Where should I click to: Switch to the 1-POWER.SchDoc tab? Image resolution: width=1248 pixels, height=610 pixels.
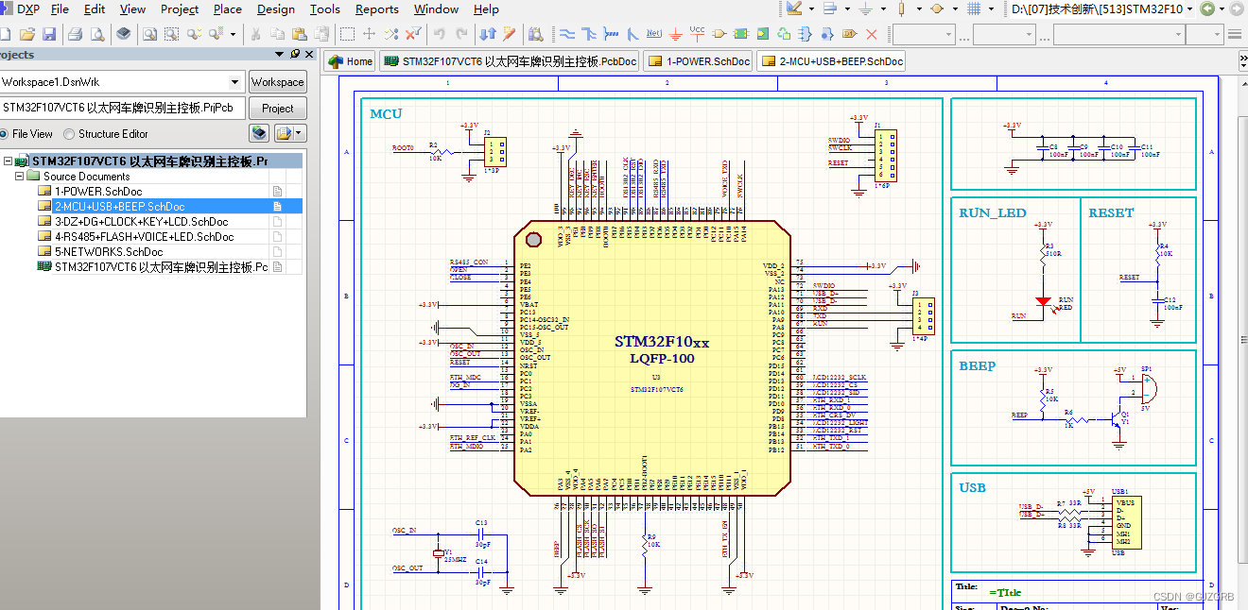[x=698, y=59]
